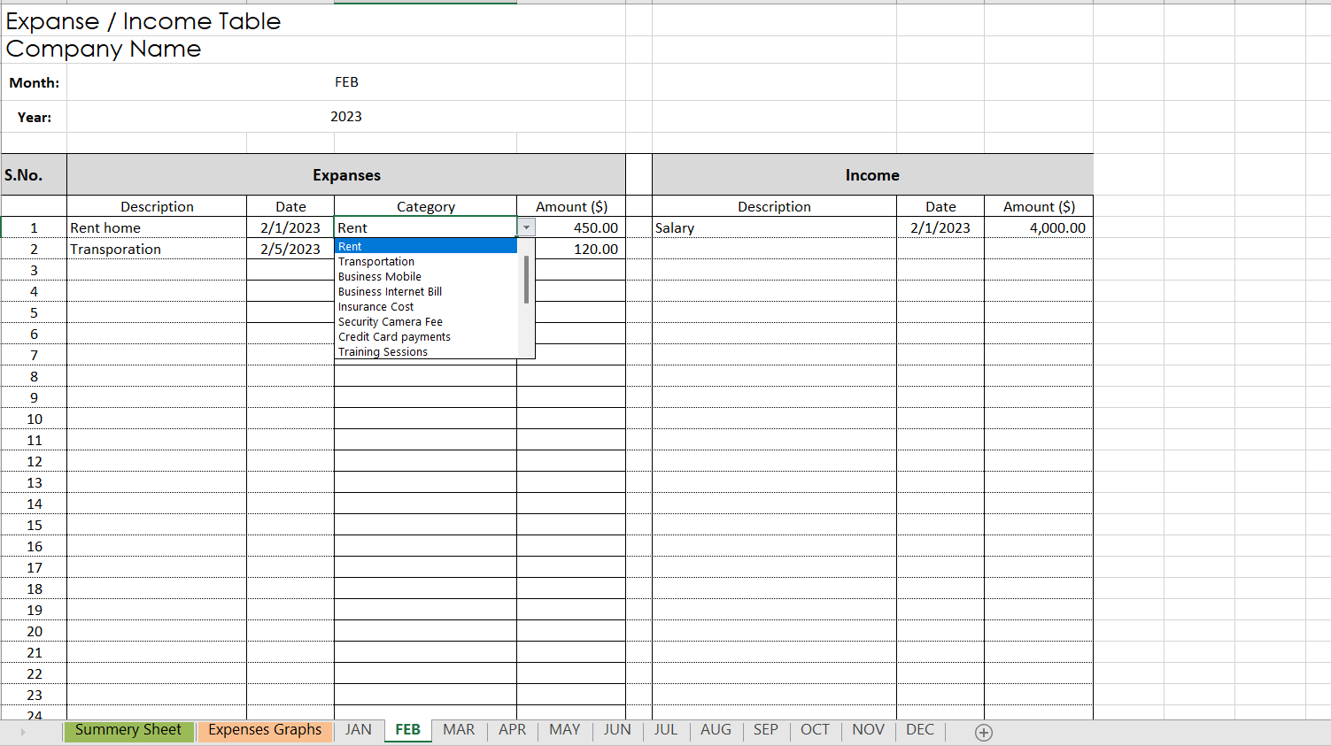Click the 'Month:' label cell
Viewport: 1331px width, 746px height.
point(34,82)
